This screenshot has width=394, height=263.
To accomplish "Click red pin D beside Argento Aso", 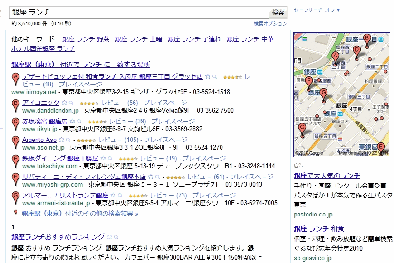I will [16, 141].
